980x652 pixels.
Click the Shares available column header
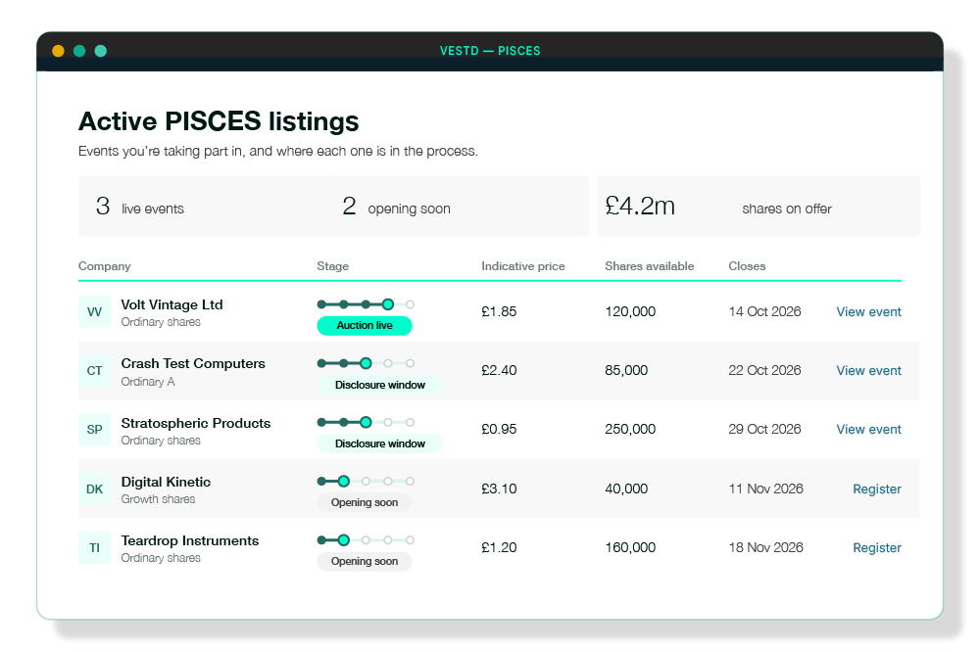click(x=650, y=266)
